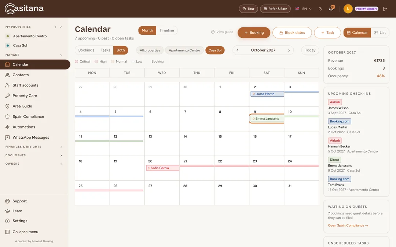Open Contacts in sidebar
The image size is (396, 247).
point(35,75)
